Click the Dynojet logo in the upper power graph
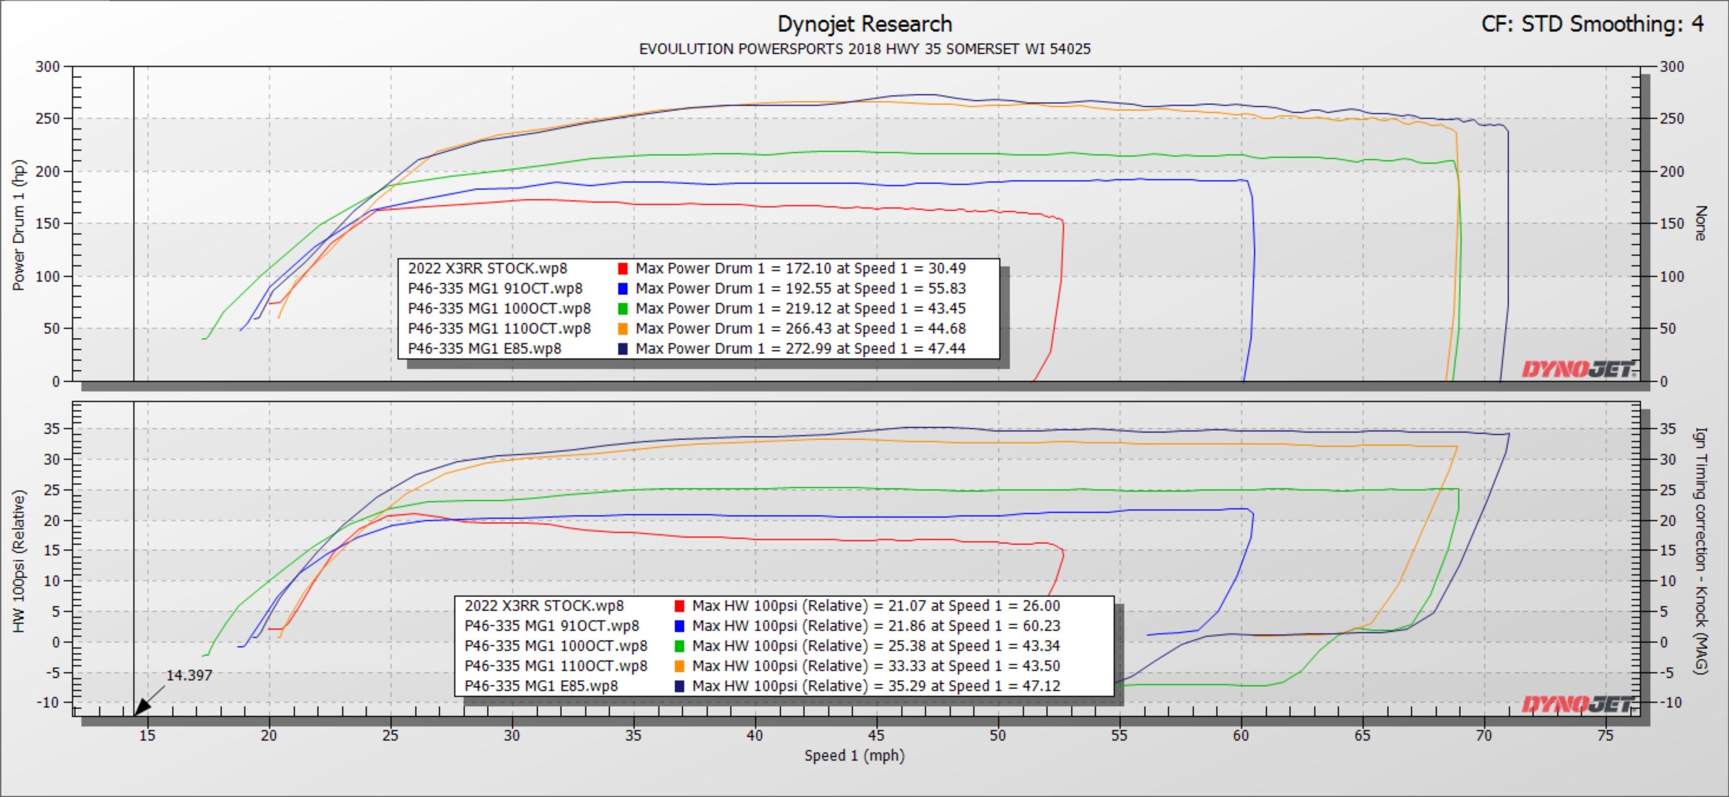This screenshot has height=797, width=1729. pos(1578,369)
